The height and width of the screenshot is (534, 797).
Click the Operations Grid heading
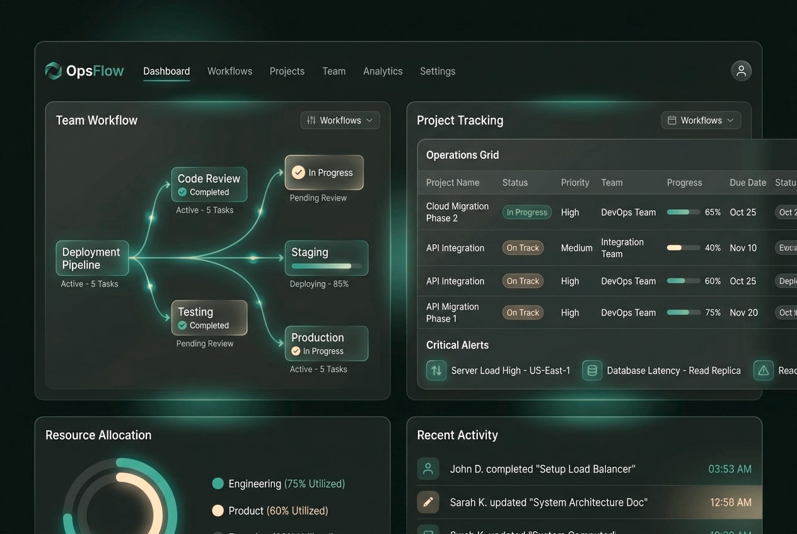click(x=462, y=155)
